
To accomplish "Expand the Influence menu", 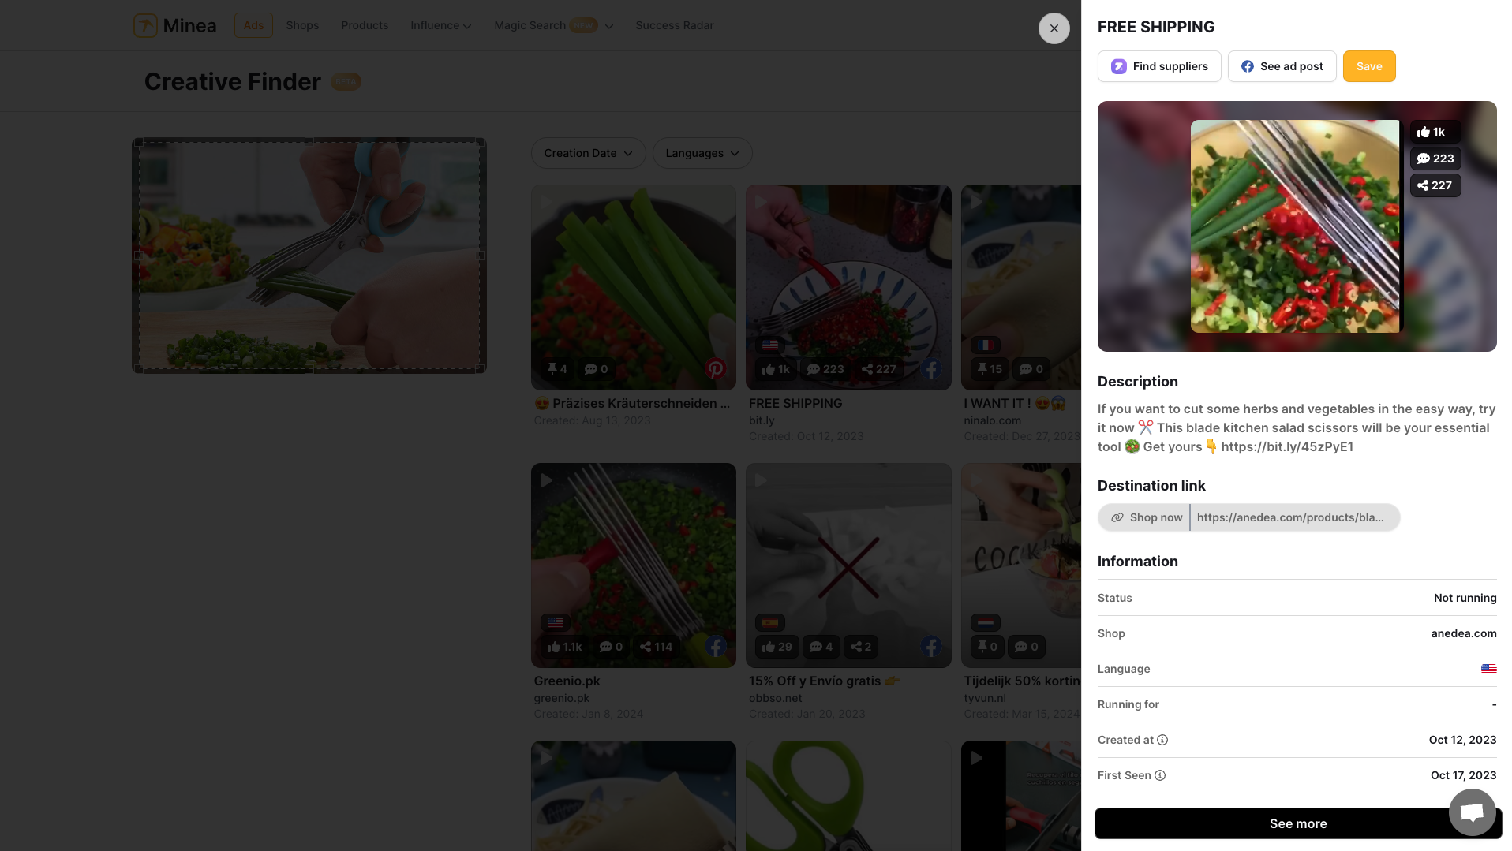I will pos(440,25).
